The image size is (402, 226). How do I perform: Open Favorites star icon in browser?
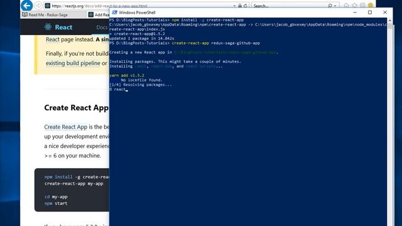354,6
